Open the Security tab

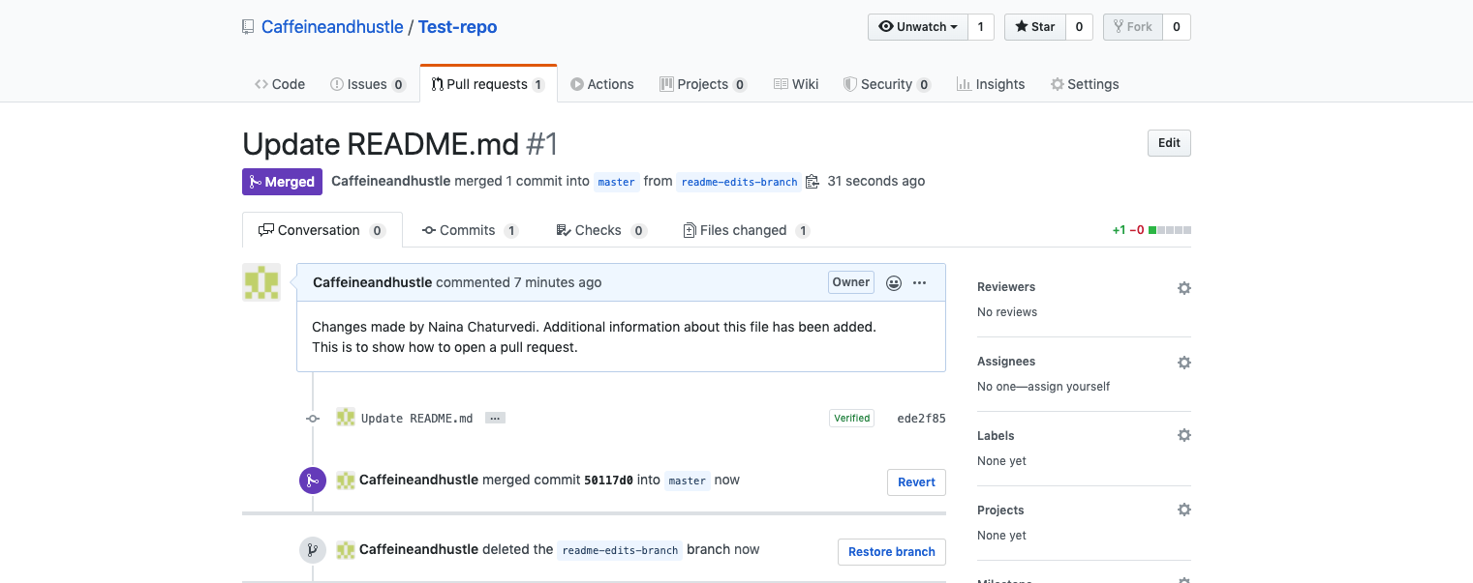point(887,84)
